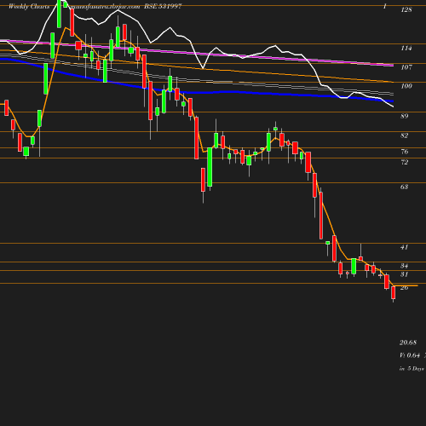Click the munafasutra.tbrjar.com site label
The image size is (426, 426).
105,6
